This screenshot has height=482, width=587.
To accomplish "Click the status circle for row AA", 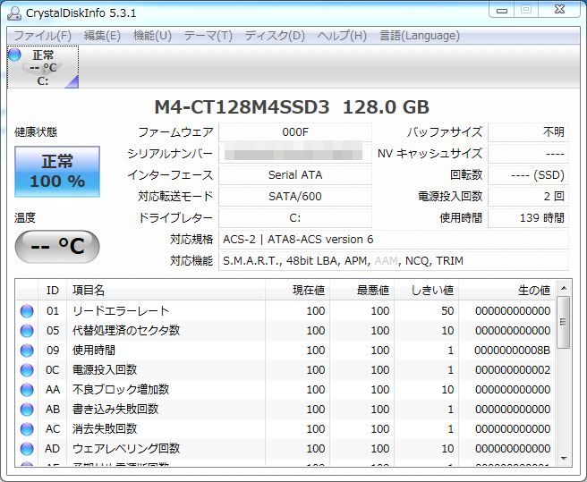I will pyautogui.click(x=27, y=390).
